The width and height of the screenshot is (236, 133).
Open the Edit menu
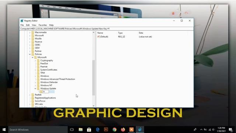28,25
